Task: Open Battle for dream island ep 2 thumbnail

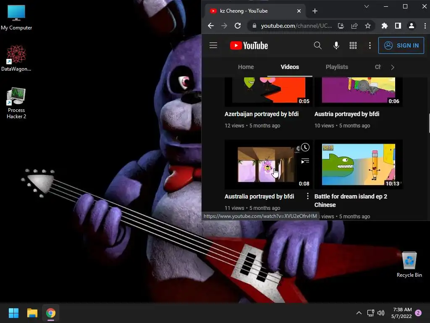Action: click(x=359, y=164)
